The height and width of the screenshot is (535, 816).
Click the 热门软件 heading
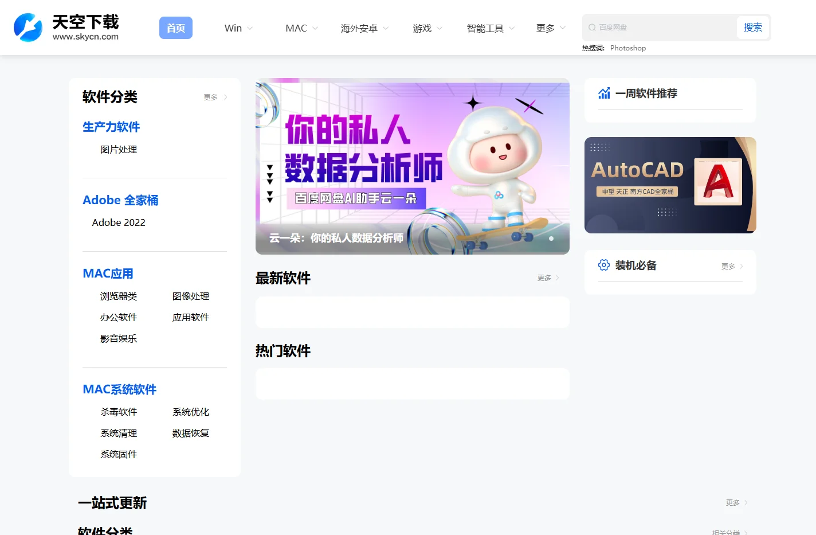[283, 351]
